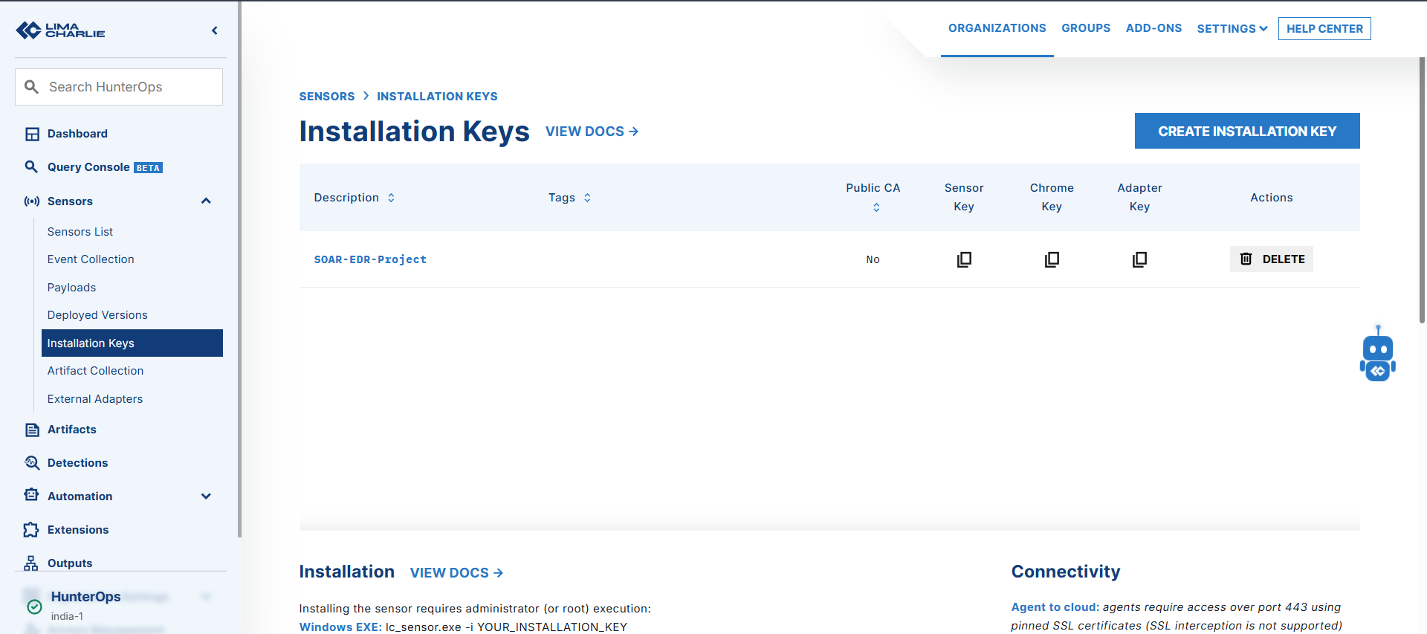The height and width of the screenshot is (634, 1427).
Task: Click the Windows EXE link
Action: 340,627
